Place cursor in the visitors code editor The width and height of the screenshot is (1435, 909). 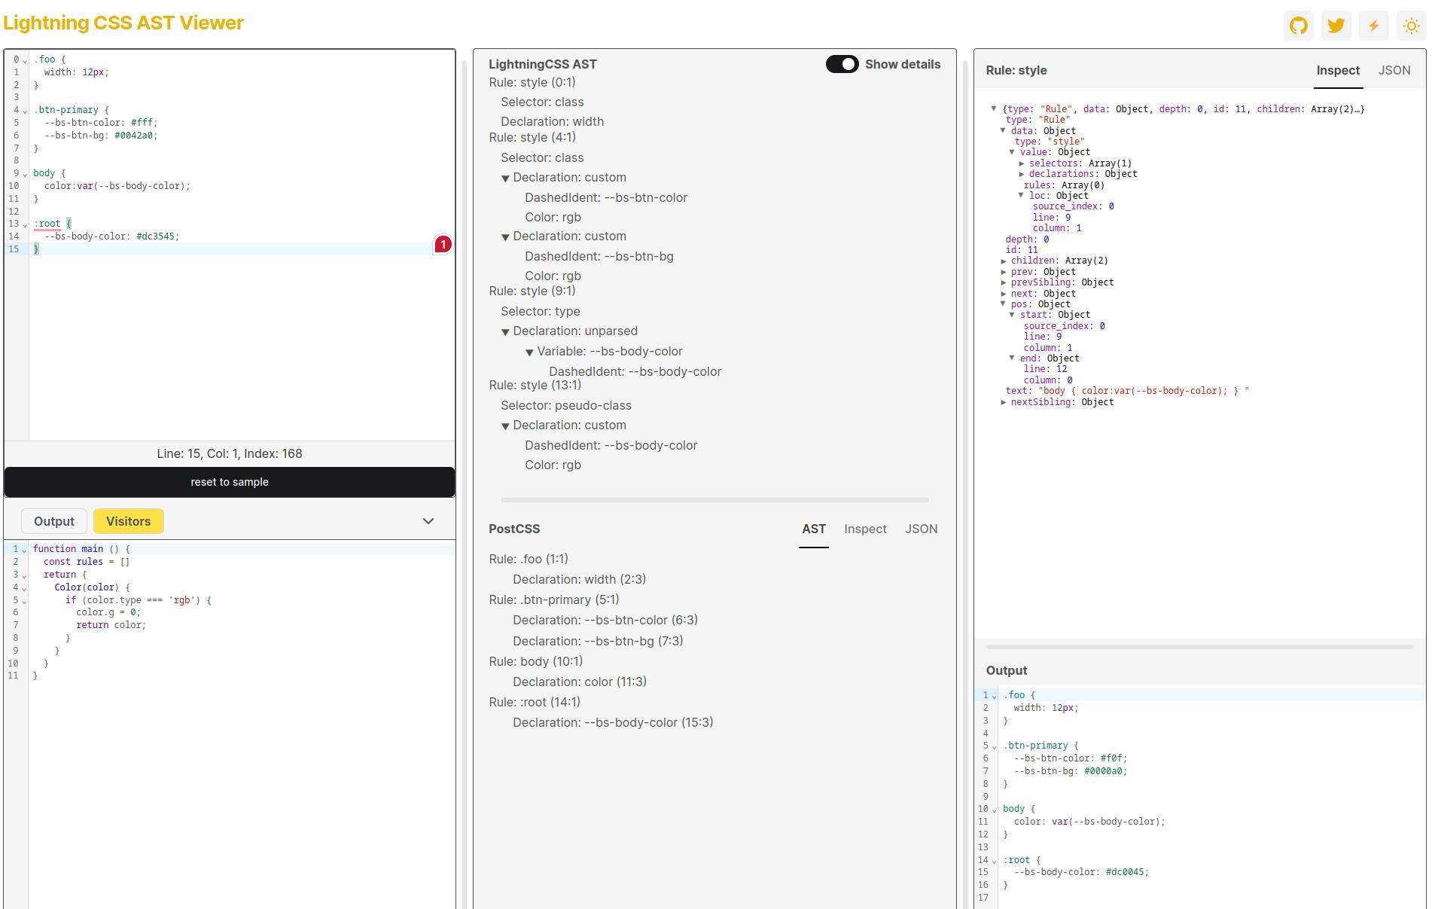[x=241, y=723]
